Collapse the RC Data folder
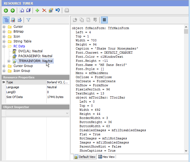190x162 pixels. (x=4, y=46)
